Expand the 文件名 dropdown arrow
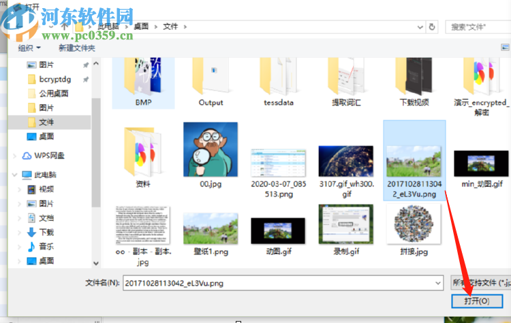 (438, 283)
